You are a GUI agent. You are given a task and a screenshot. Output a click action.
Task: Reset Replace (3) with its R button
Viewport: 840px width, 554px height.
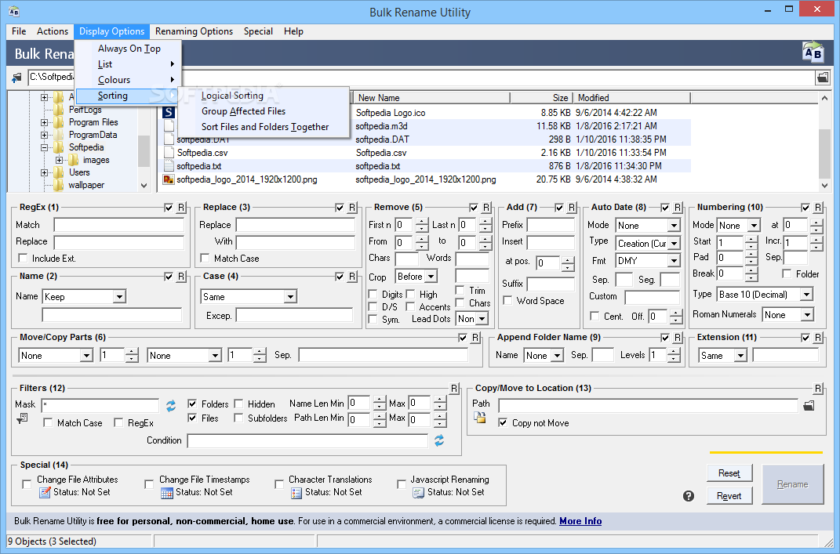[352, 207]
